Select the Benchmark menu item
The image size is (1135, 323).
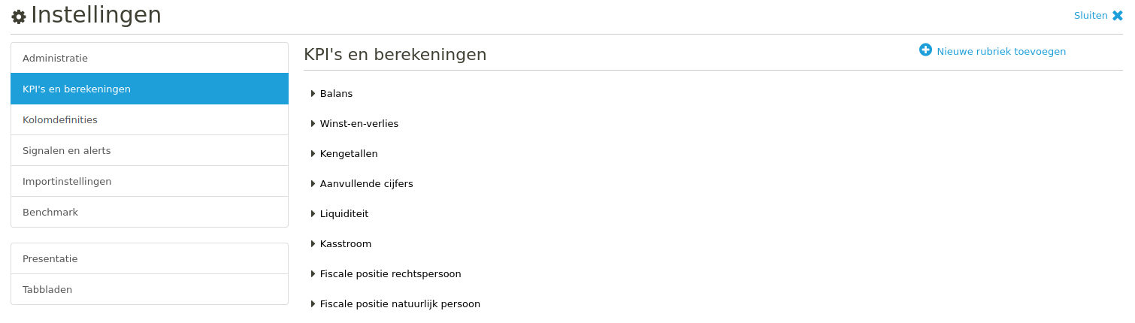(150, 212)
